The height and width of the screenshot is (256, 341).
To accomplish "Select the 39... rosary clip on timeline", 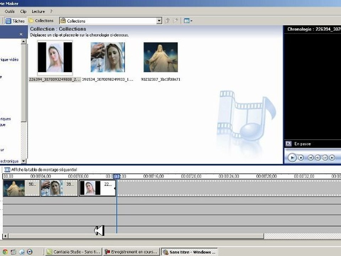I will point(59,188).
